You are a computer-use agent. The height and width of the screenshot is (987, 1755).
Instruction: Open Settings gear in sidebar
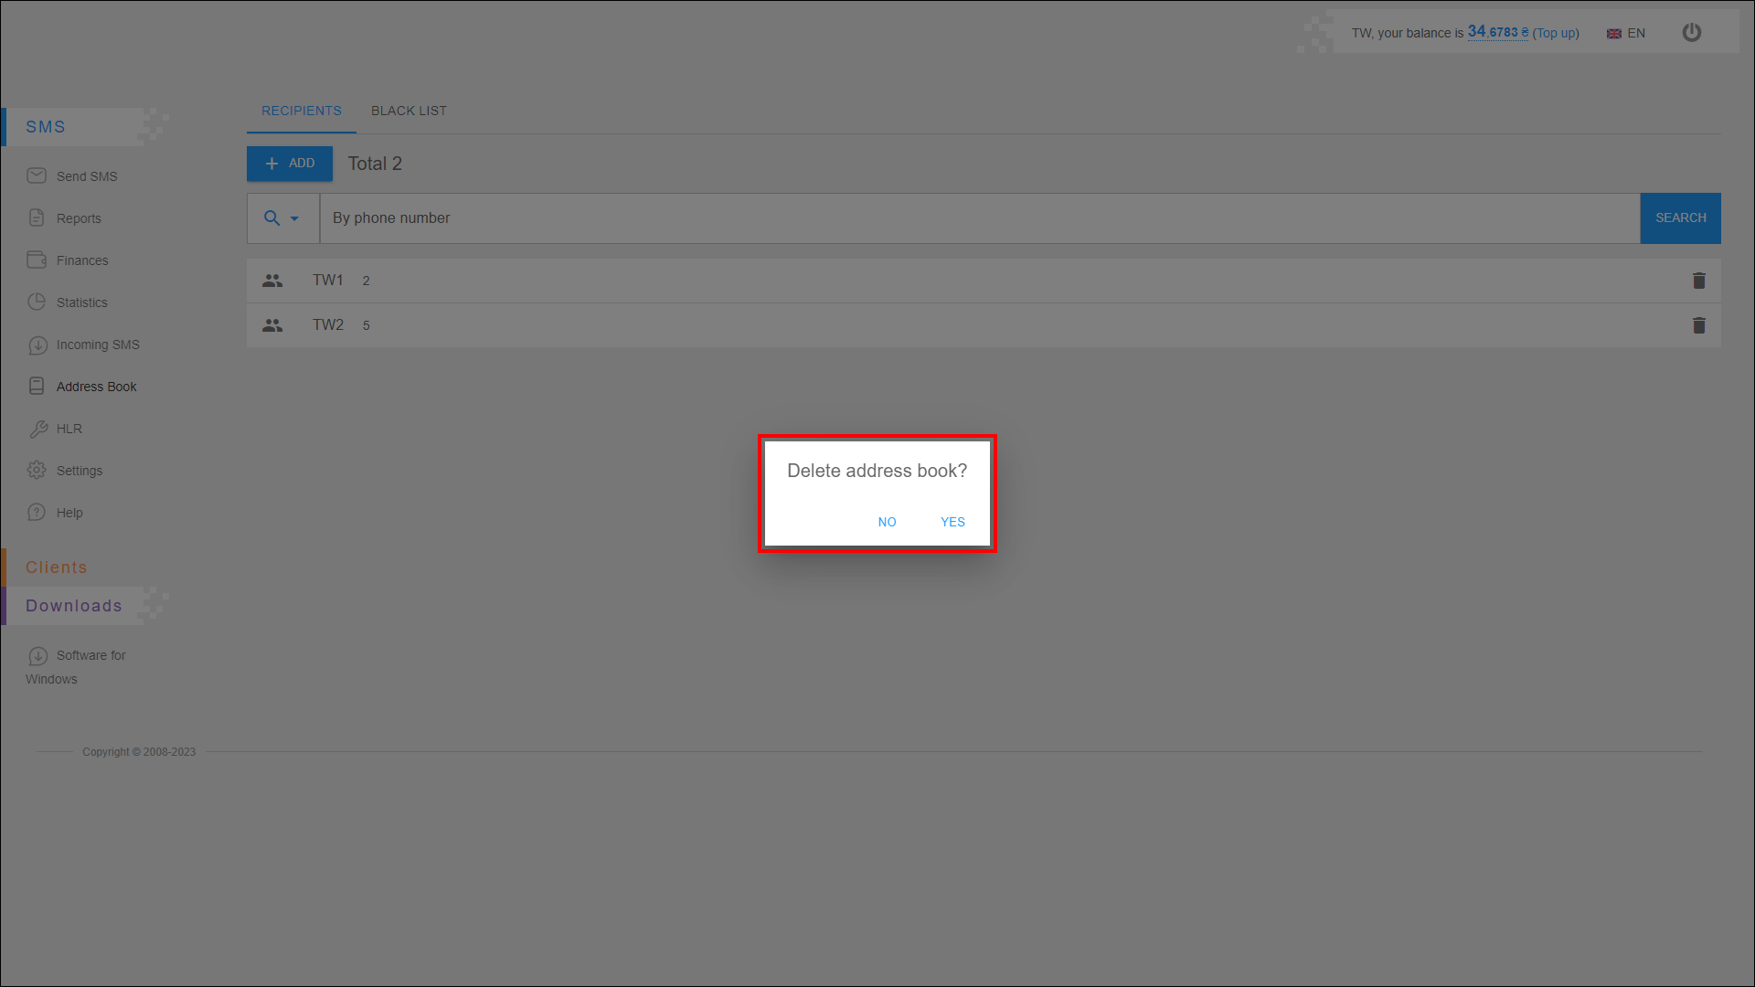click(37, 471)
